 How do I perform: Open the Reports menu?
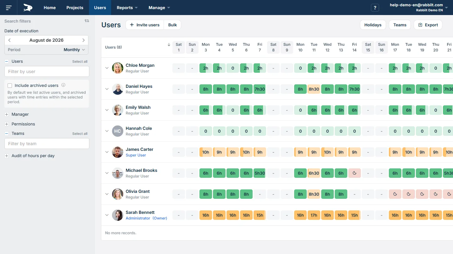click(127, 8)
